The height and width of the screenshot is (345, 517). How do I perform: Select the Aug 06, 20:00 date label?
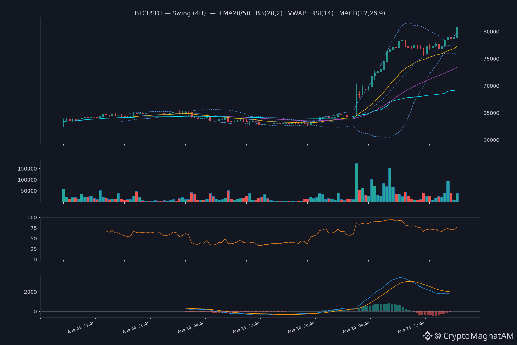click(137, 327)
